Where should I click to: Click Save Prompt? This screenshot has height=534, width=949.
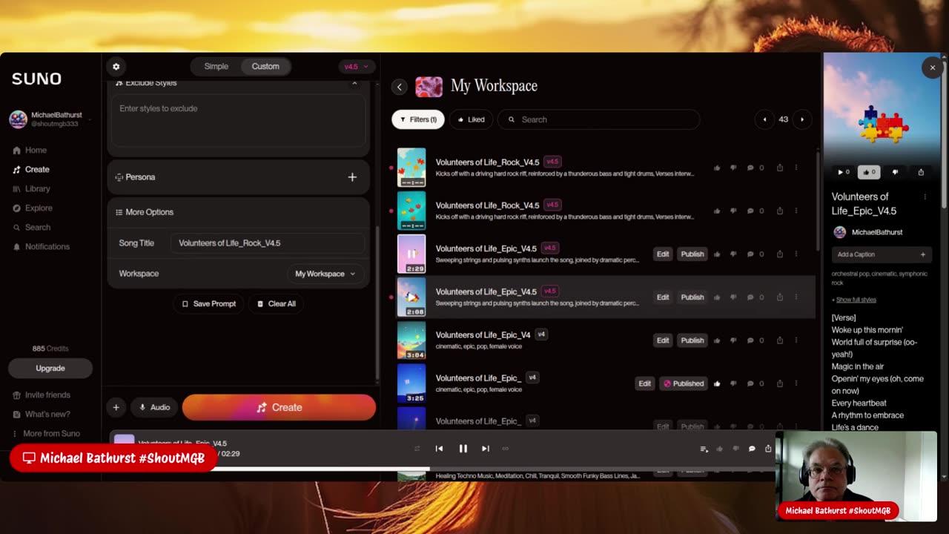coord(208,303)
